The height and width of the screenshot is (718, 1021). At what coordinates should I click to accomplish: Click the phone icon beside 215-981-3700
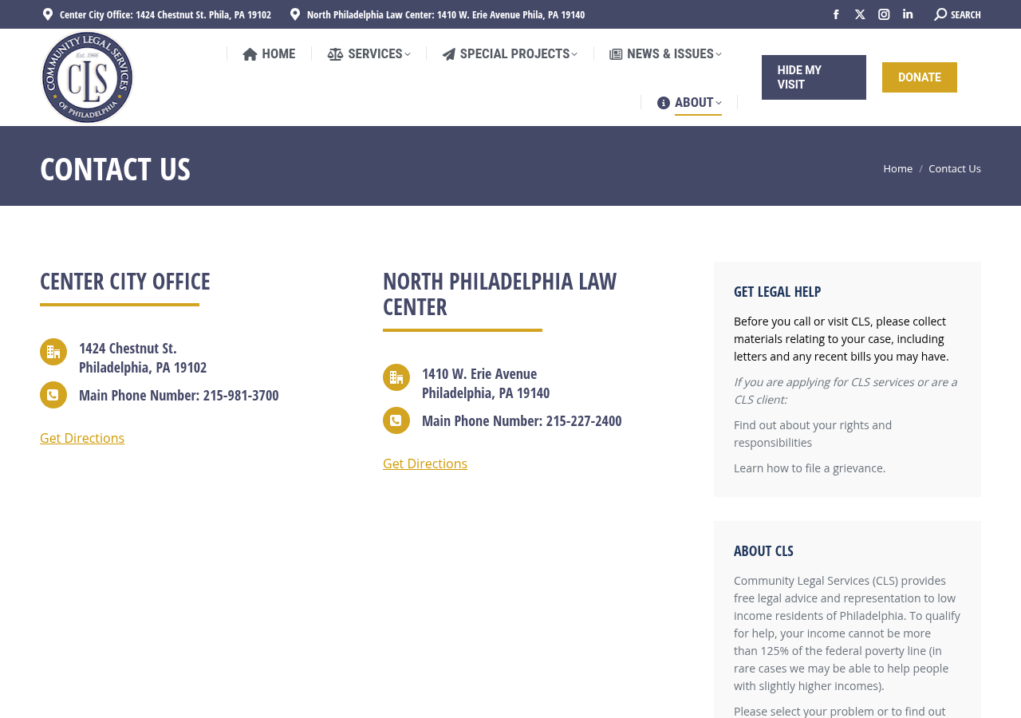point(53,395)
